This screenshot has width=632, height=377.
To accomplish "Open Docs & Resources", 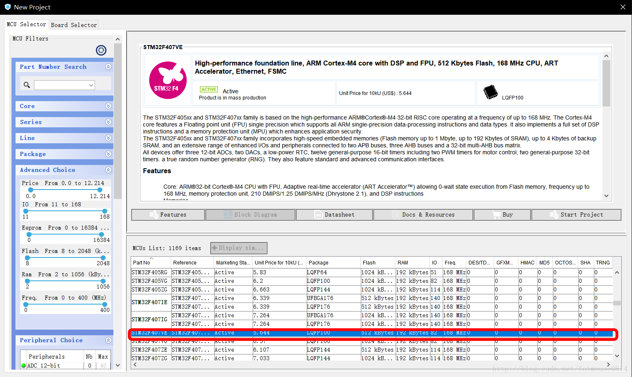I will (x=423, y=214).
